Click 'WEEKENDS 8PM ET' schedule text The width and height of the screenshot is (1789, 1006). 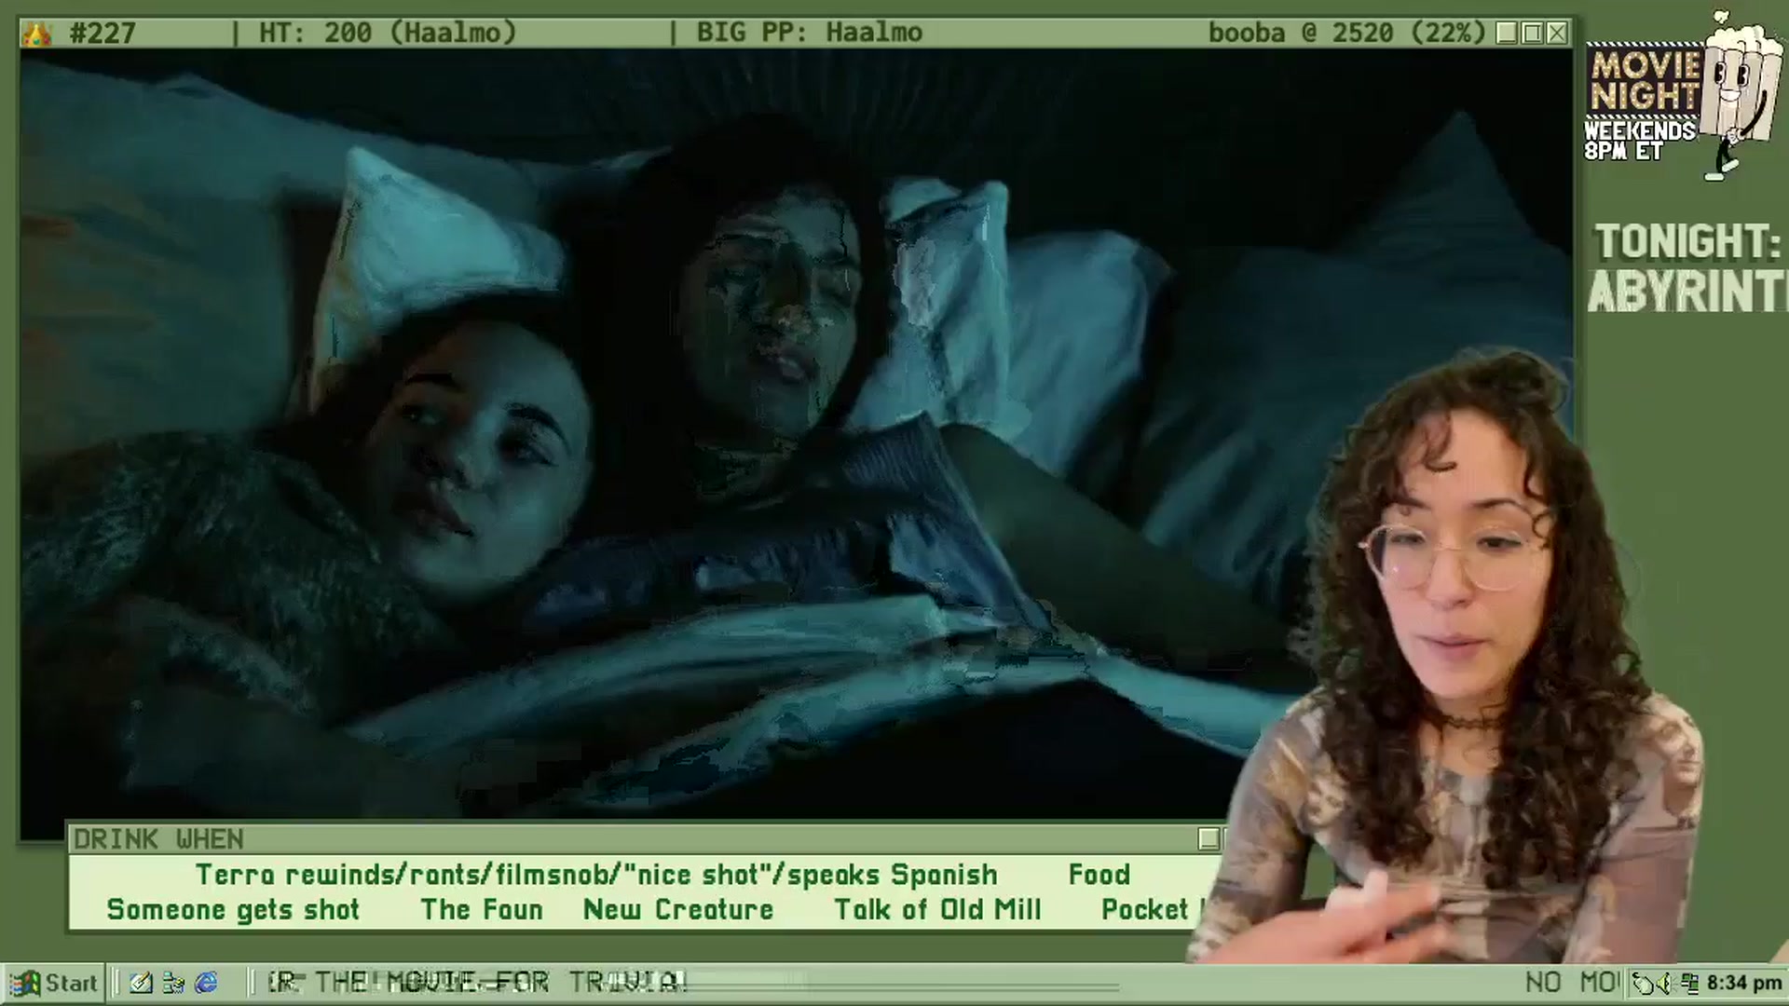pyautogui.click(x=1639, y=140)
